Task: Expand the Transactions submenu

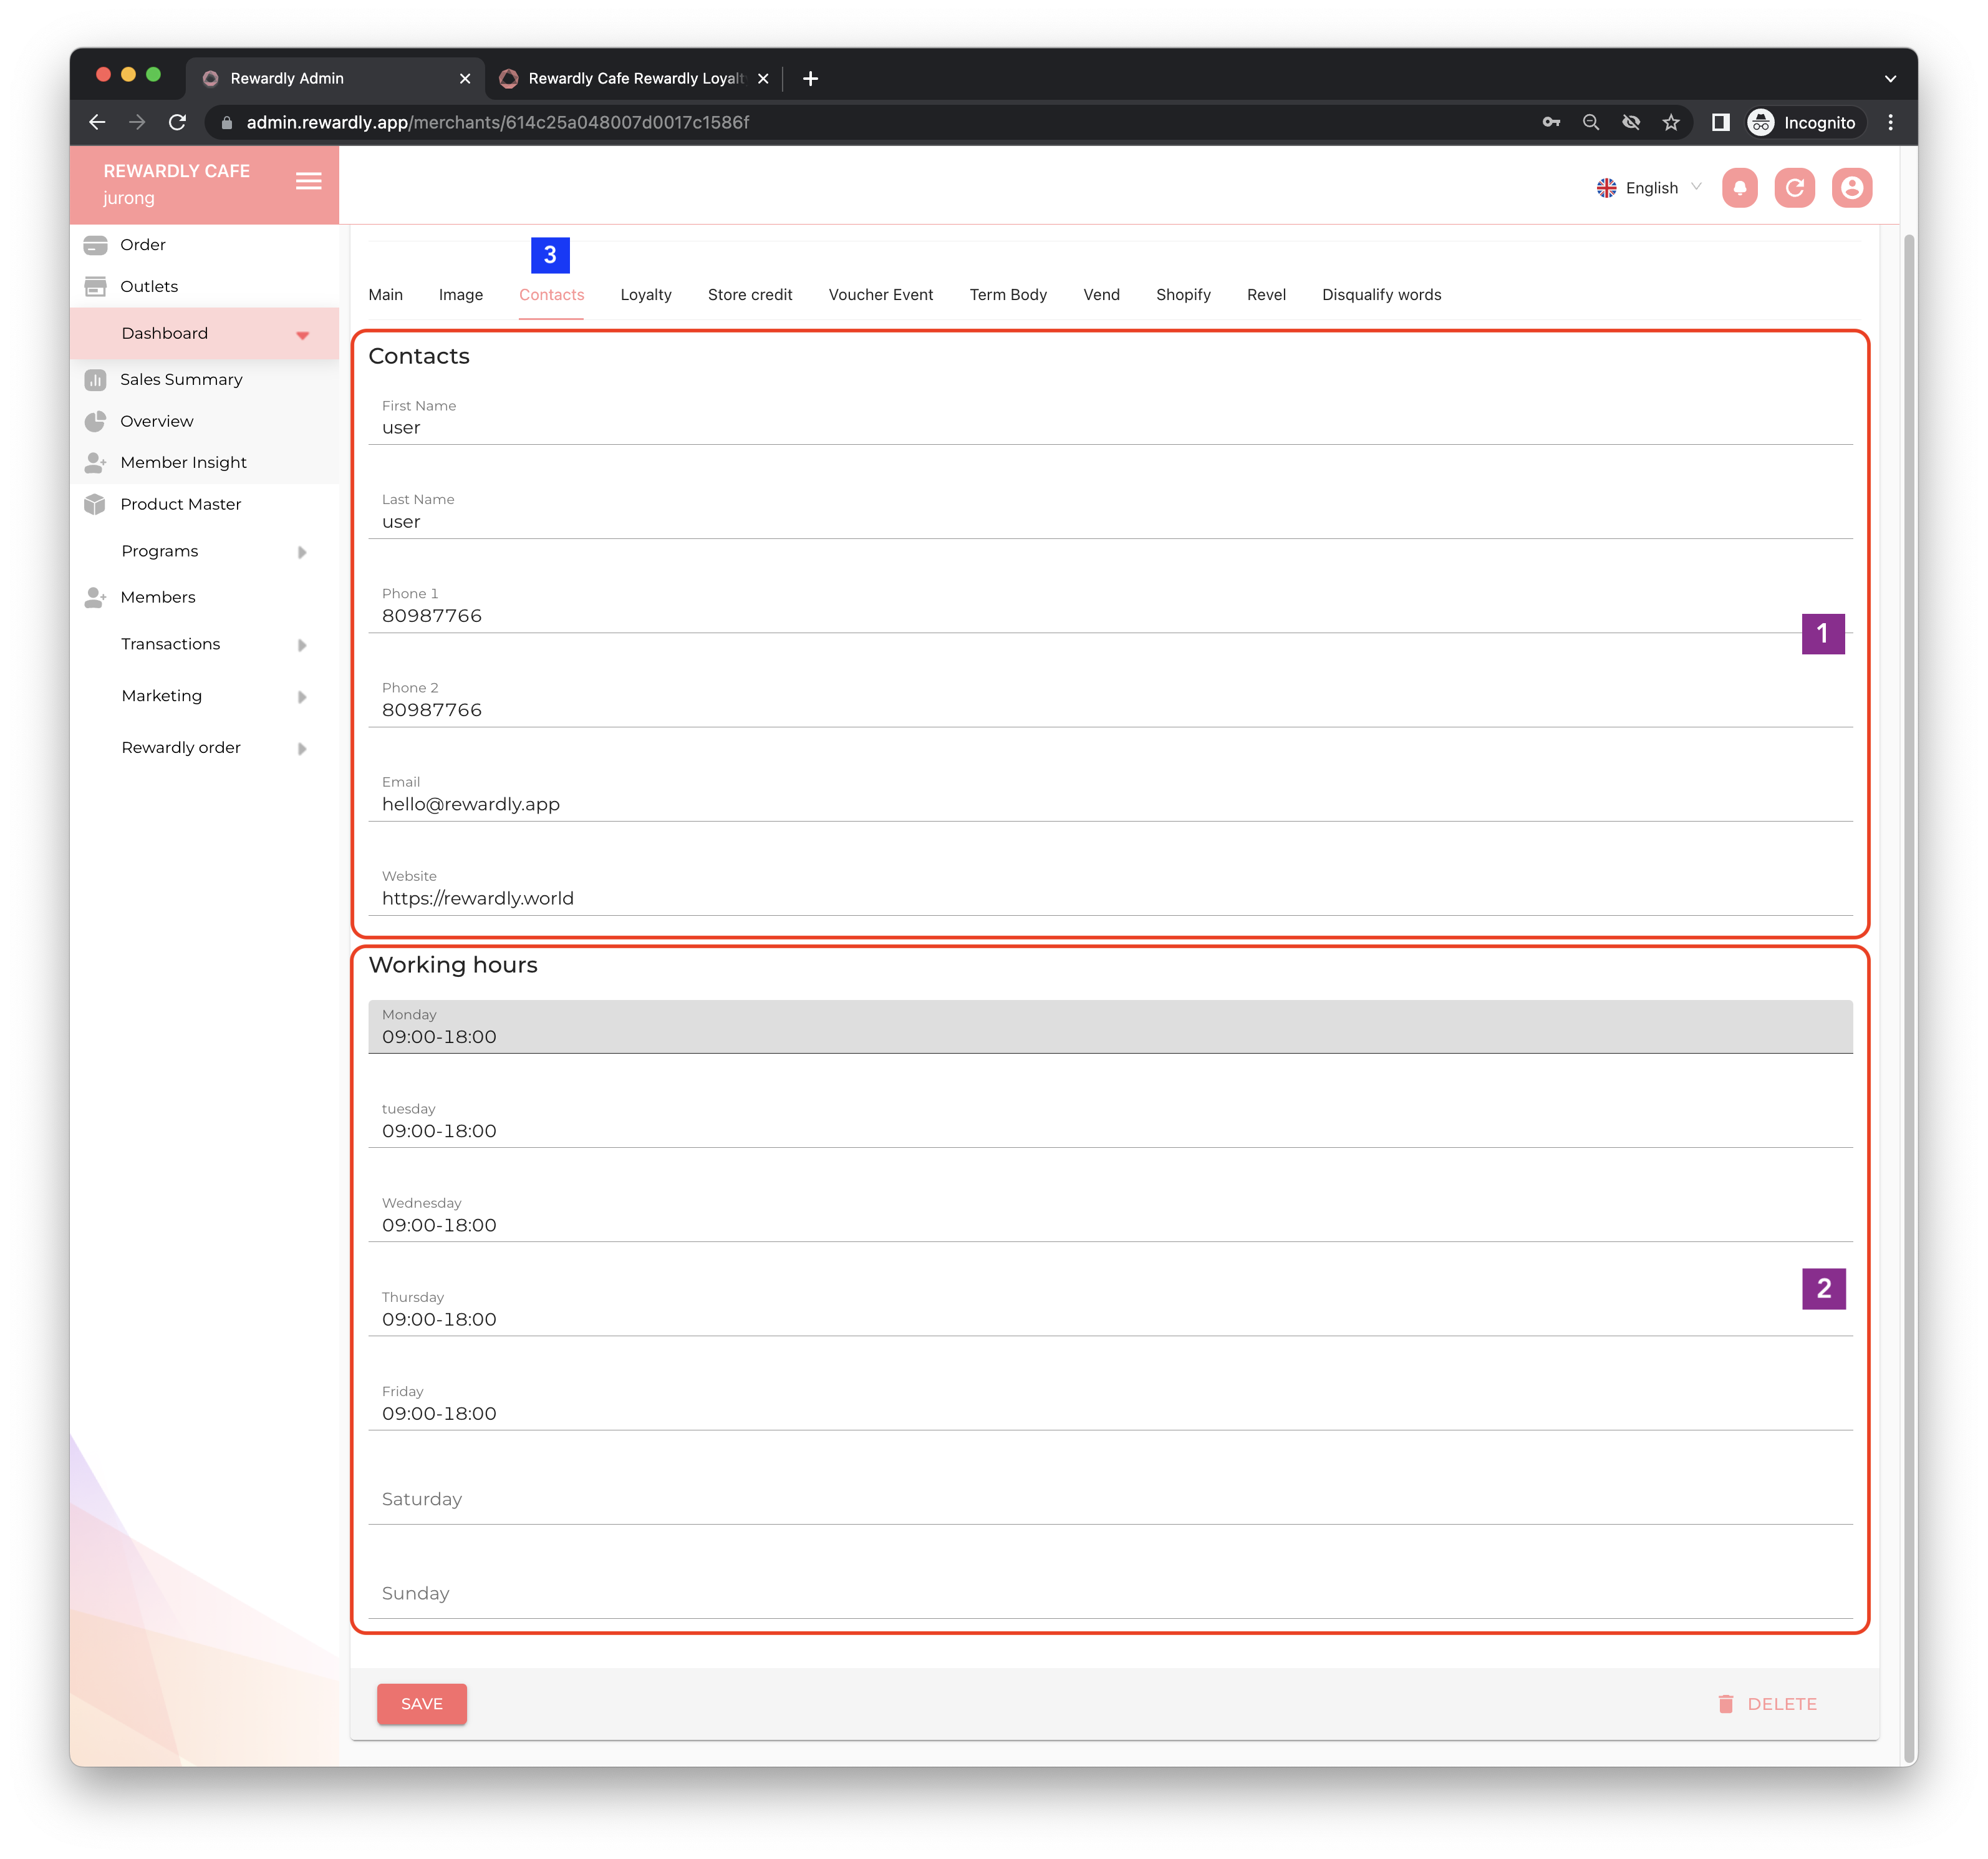Action: pyautogui.click(x=204, y=644)
